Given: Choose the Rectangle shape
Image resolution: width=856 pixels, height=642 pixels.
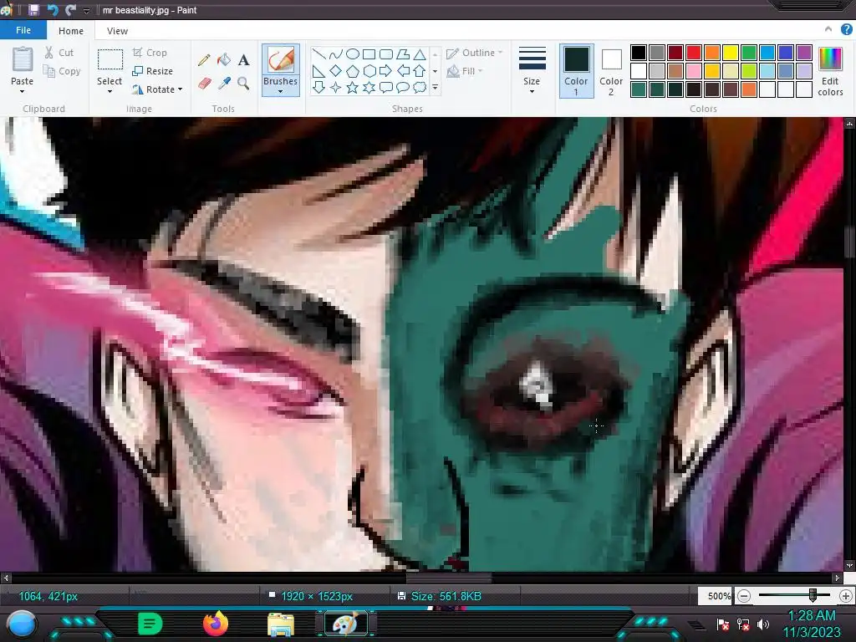Looking at the screenshot, I should click(x=369, y=53).
